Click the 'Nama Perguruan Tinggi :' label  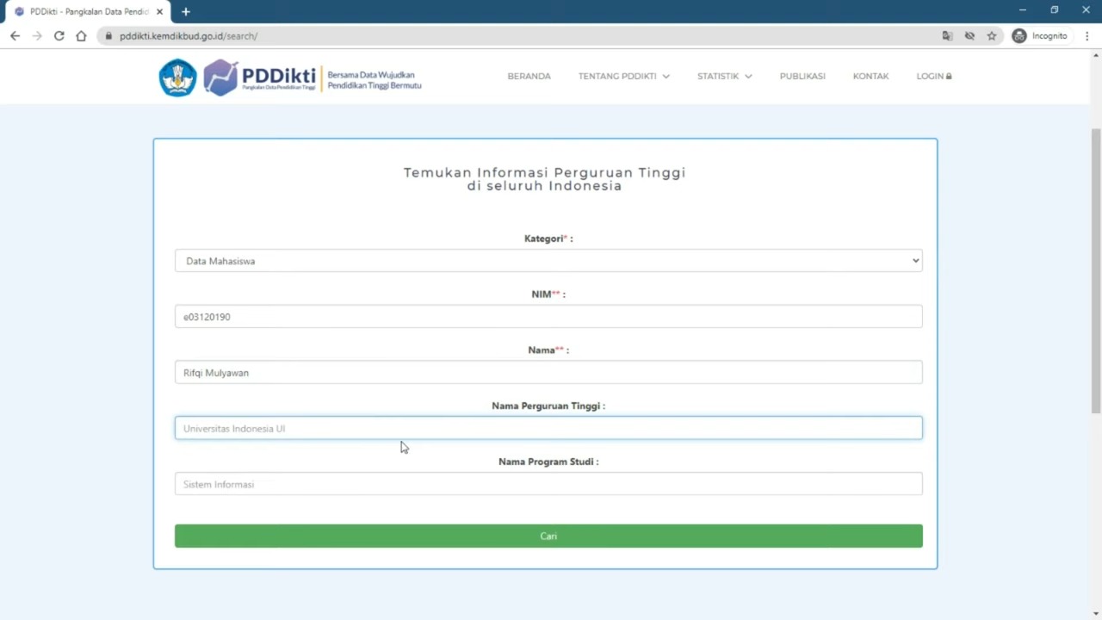click(548, 406)
